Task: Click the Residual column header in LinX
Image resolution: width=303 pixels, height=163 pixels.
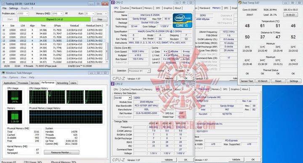Action: point(74,26)
